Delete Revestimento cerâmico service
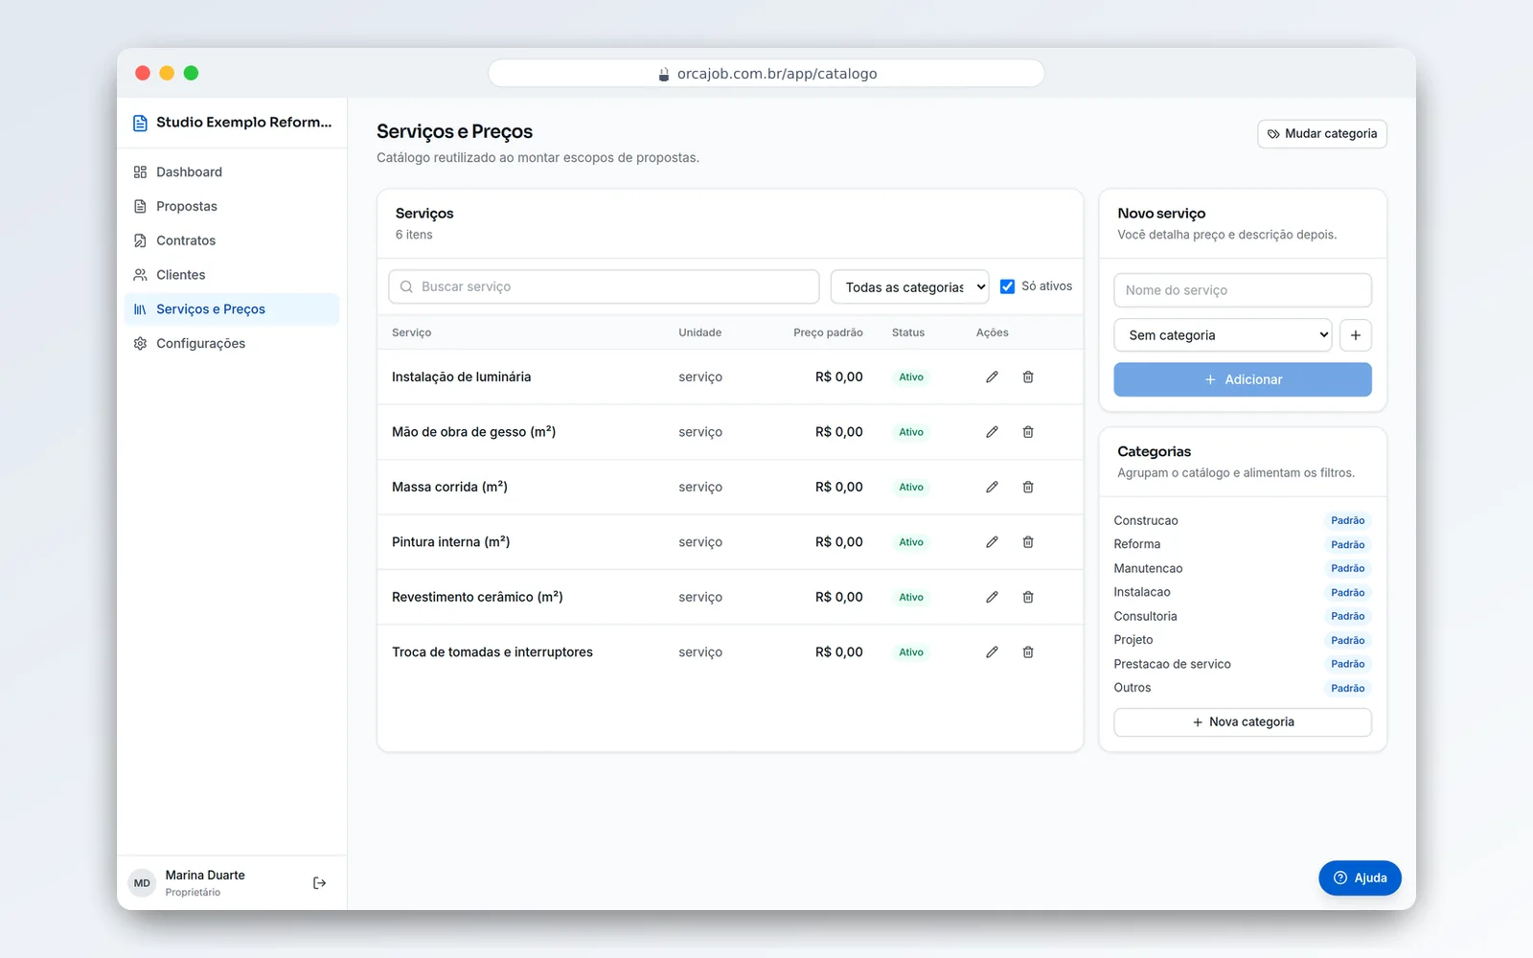 point(1028,598)
